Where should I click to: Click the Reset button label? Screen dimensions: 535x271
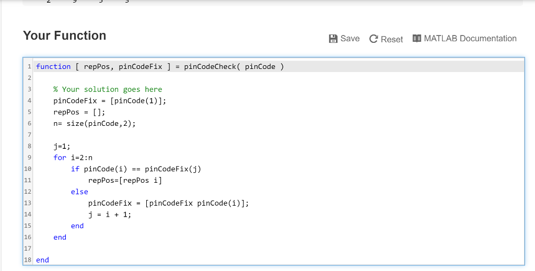392,39
